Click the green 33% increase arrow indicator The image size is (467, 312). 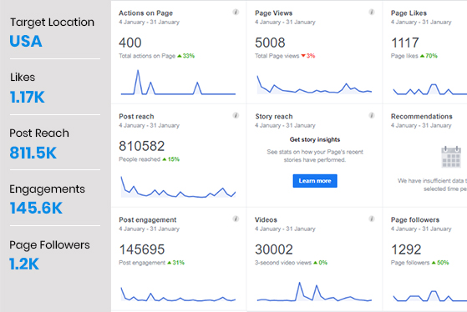(180, 56)
